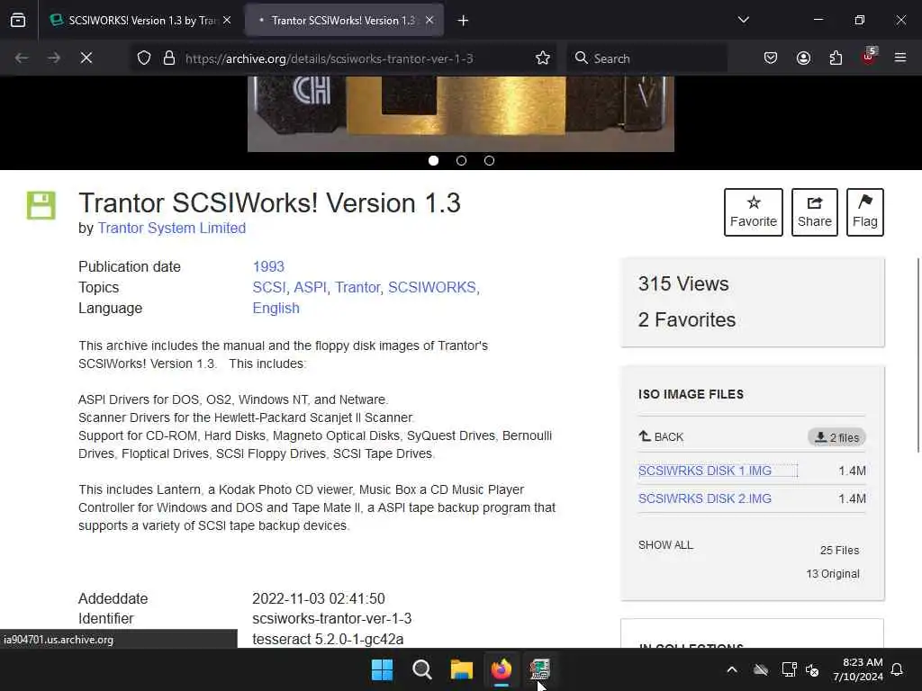Open the Trantor topic link
922x691 pixels.
[x=357, y=287]
